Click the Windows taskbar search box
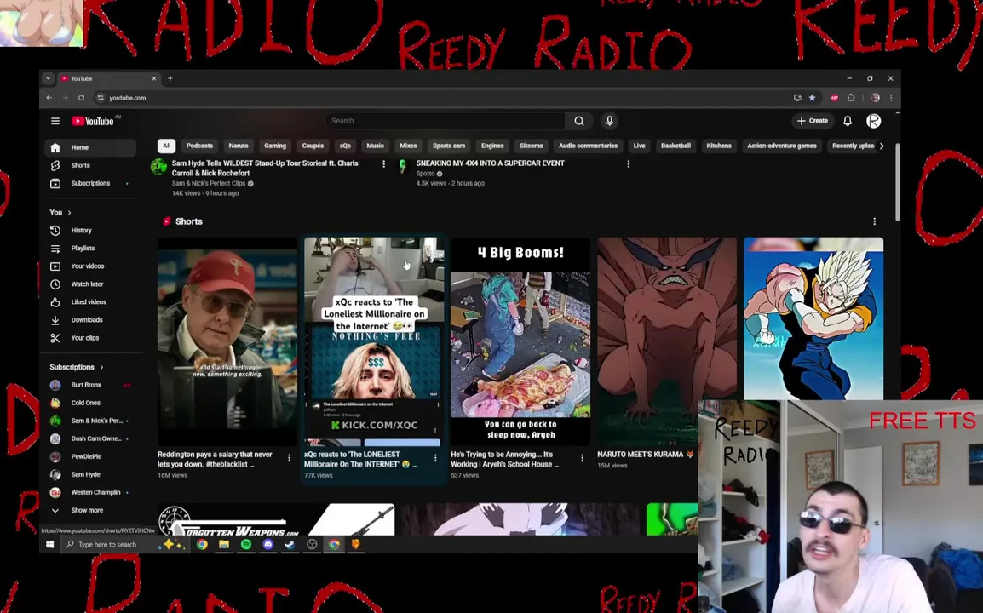 [x=125, y=545]
